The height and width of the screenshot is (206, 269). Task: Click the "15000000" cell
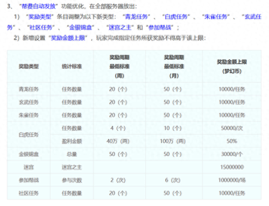pyautogui.click(x=232, y=167)
